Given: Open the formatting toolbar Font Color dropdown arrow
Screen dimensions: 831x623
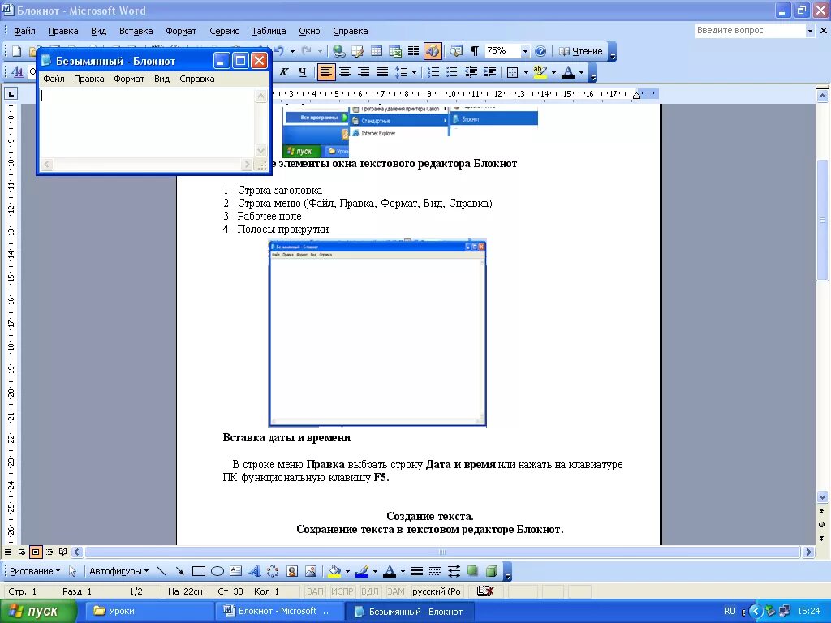Looking at the screenshot, I should [x=581, y=72].
